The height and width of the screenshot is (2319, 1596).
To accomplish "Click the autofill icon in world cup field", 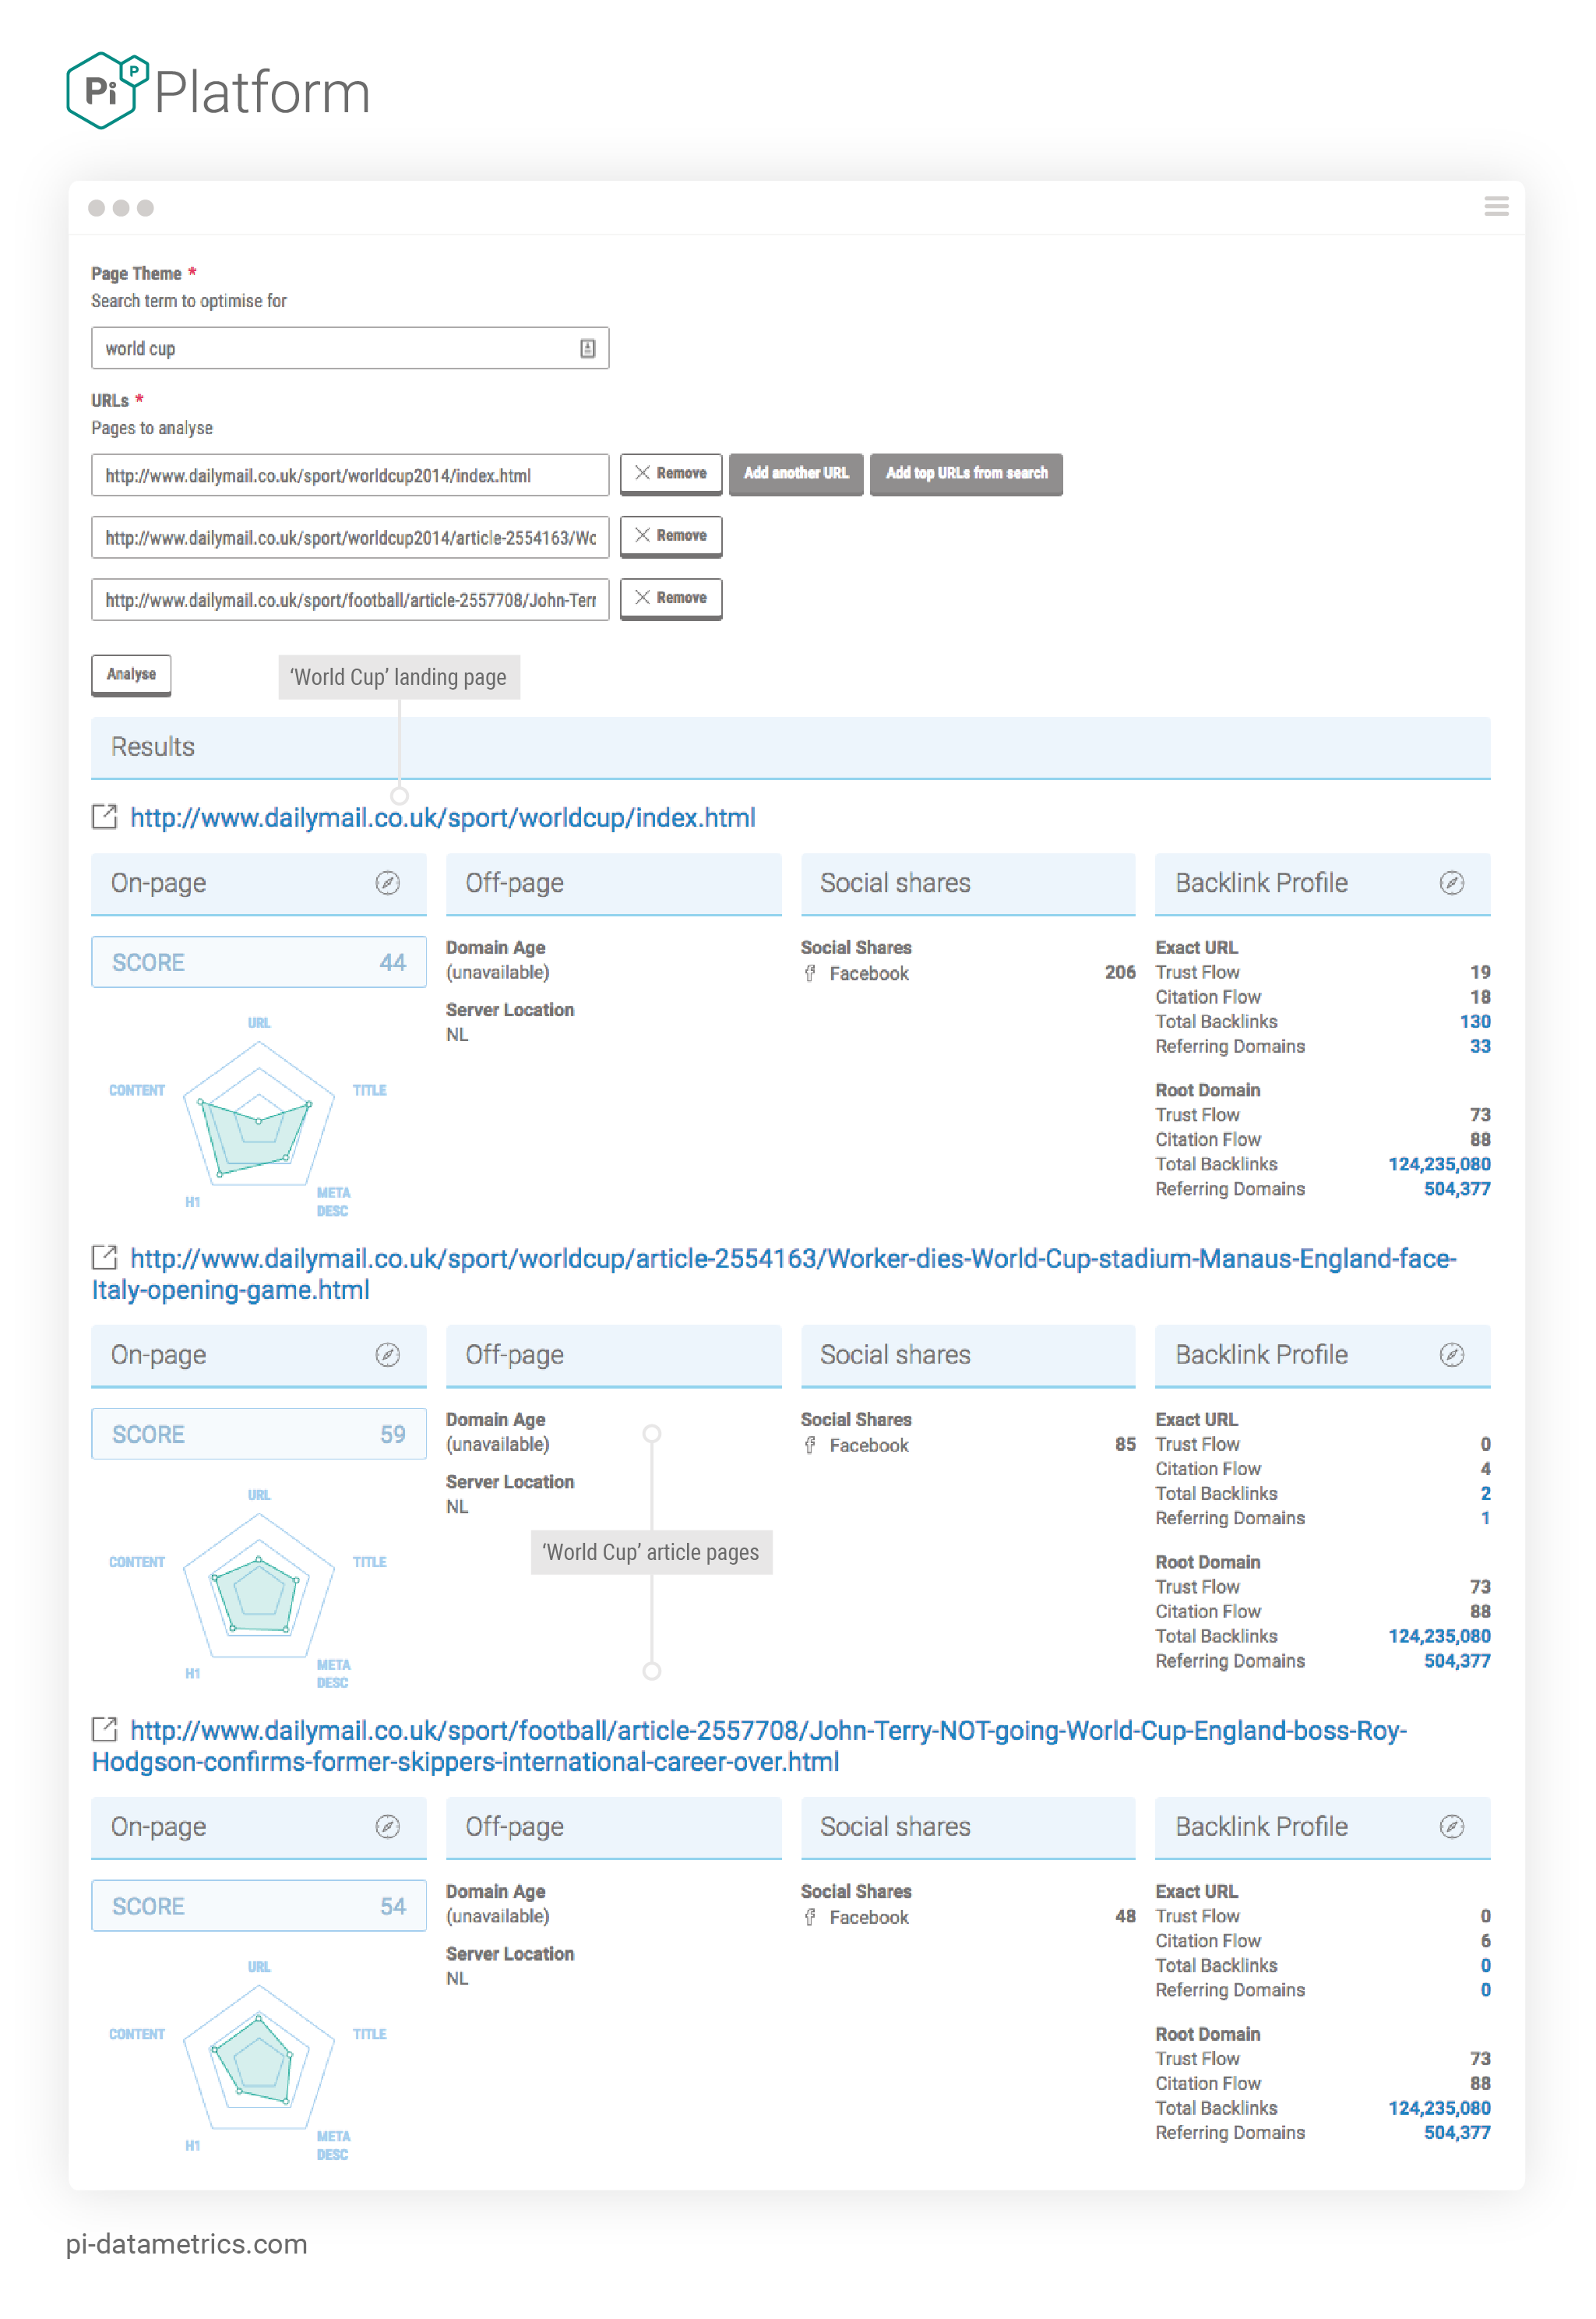I will [x=588, y=348].
